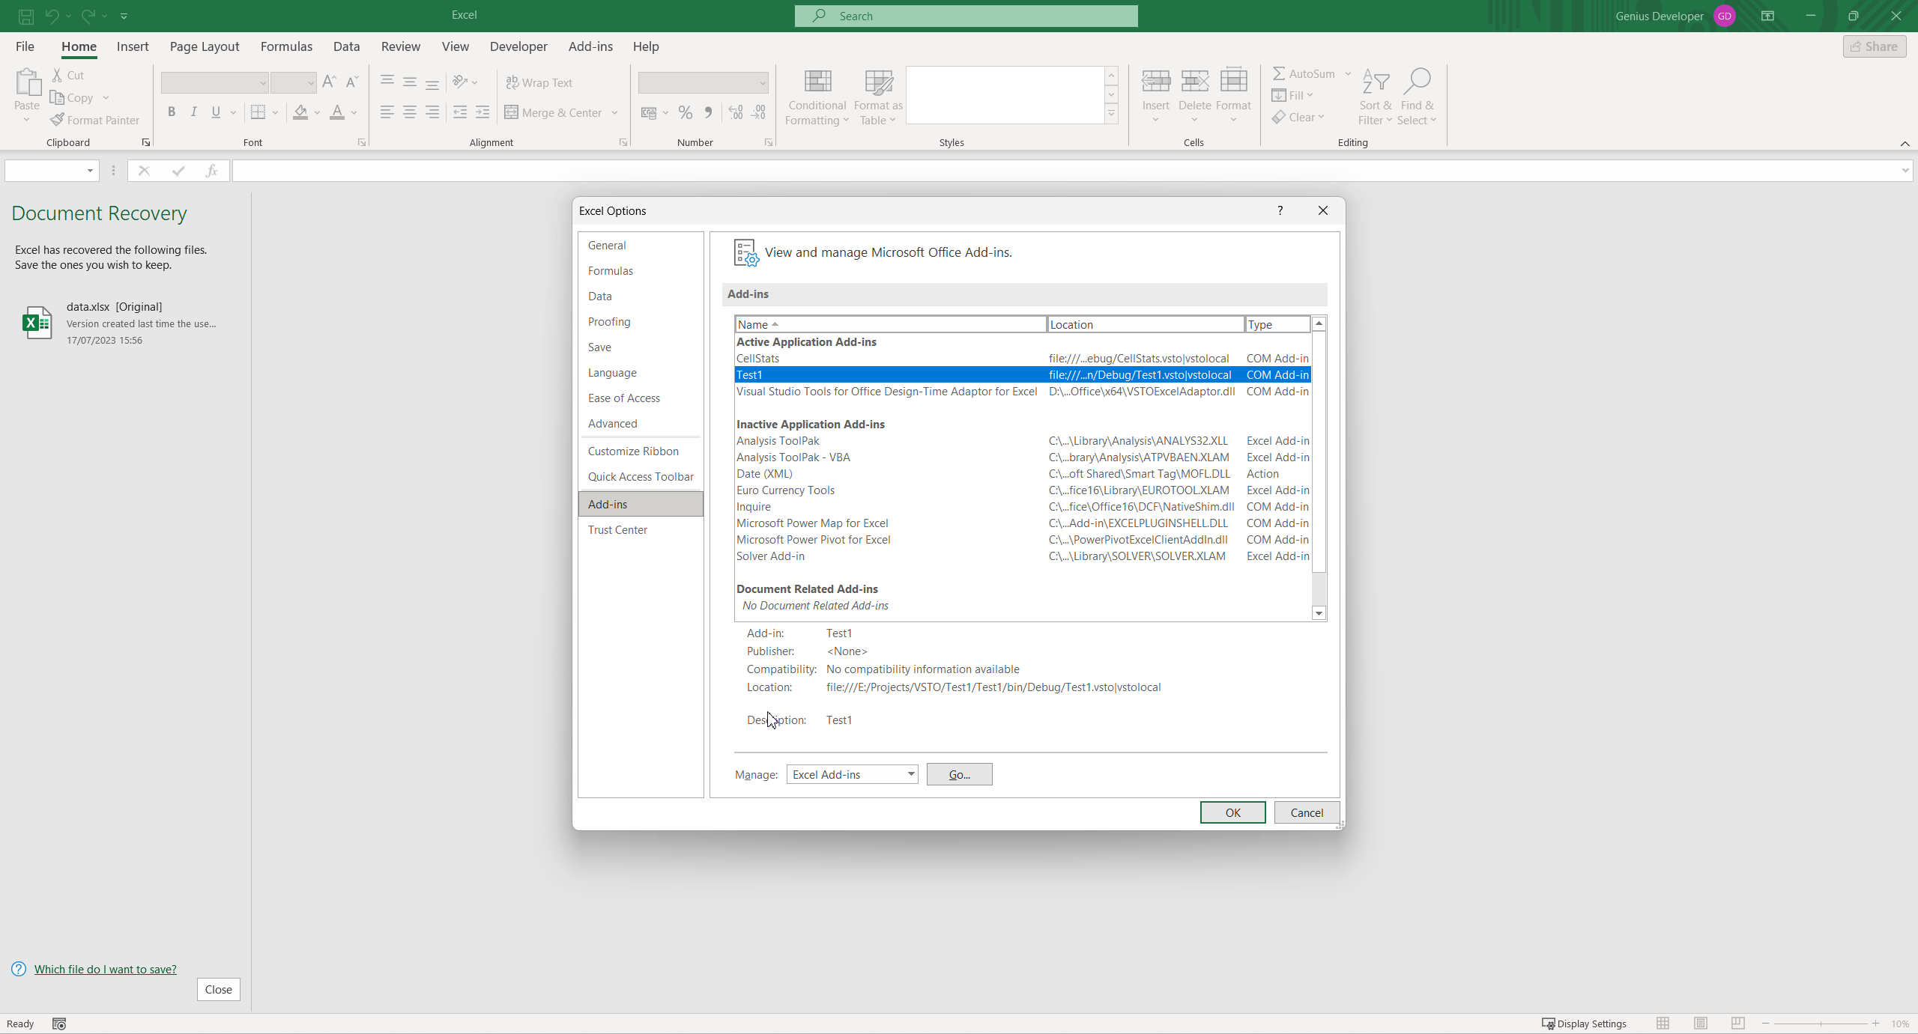Click the Percent Style icon
Image resolution: width=1918 pixels, height=1034 pixels.
coord(685,112)
